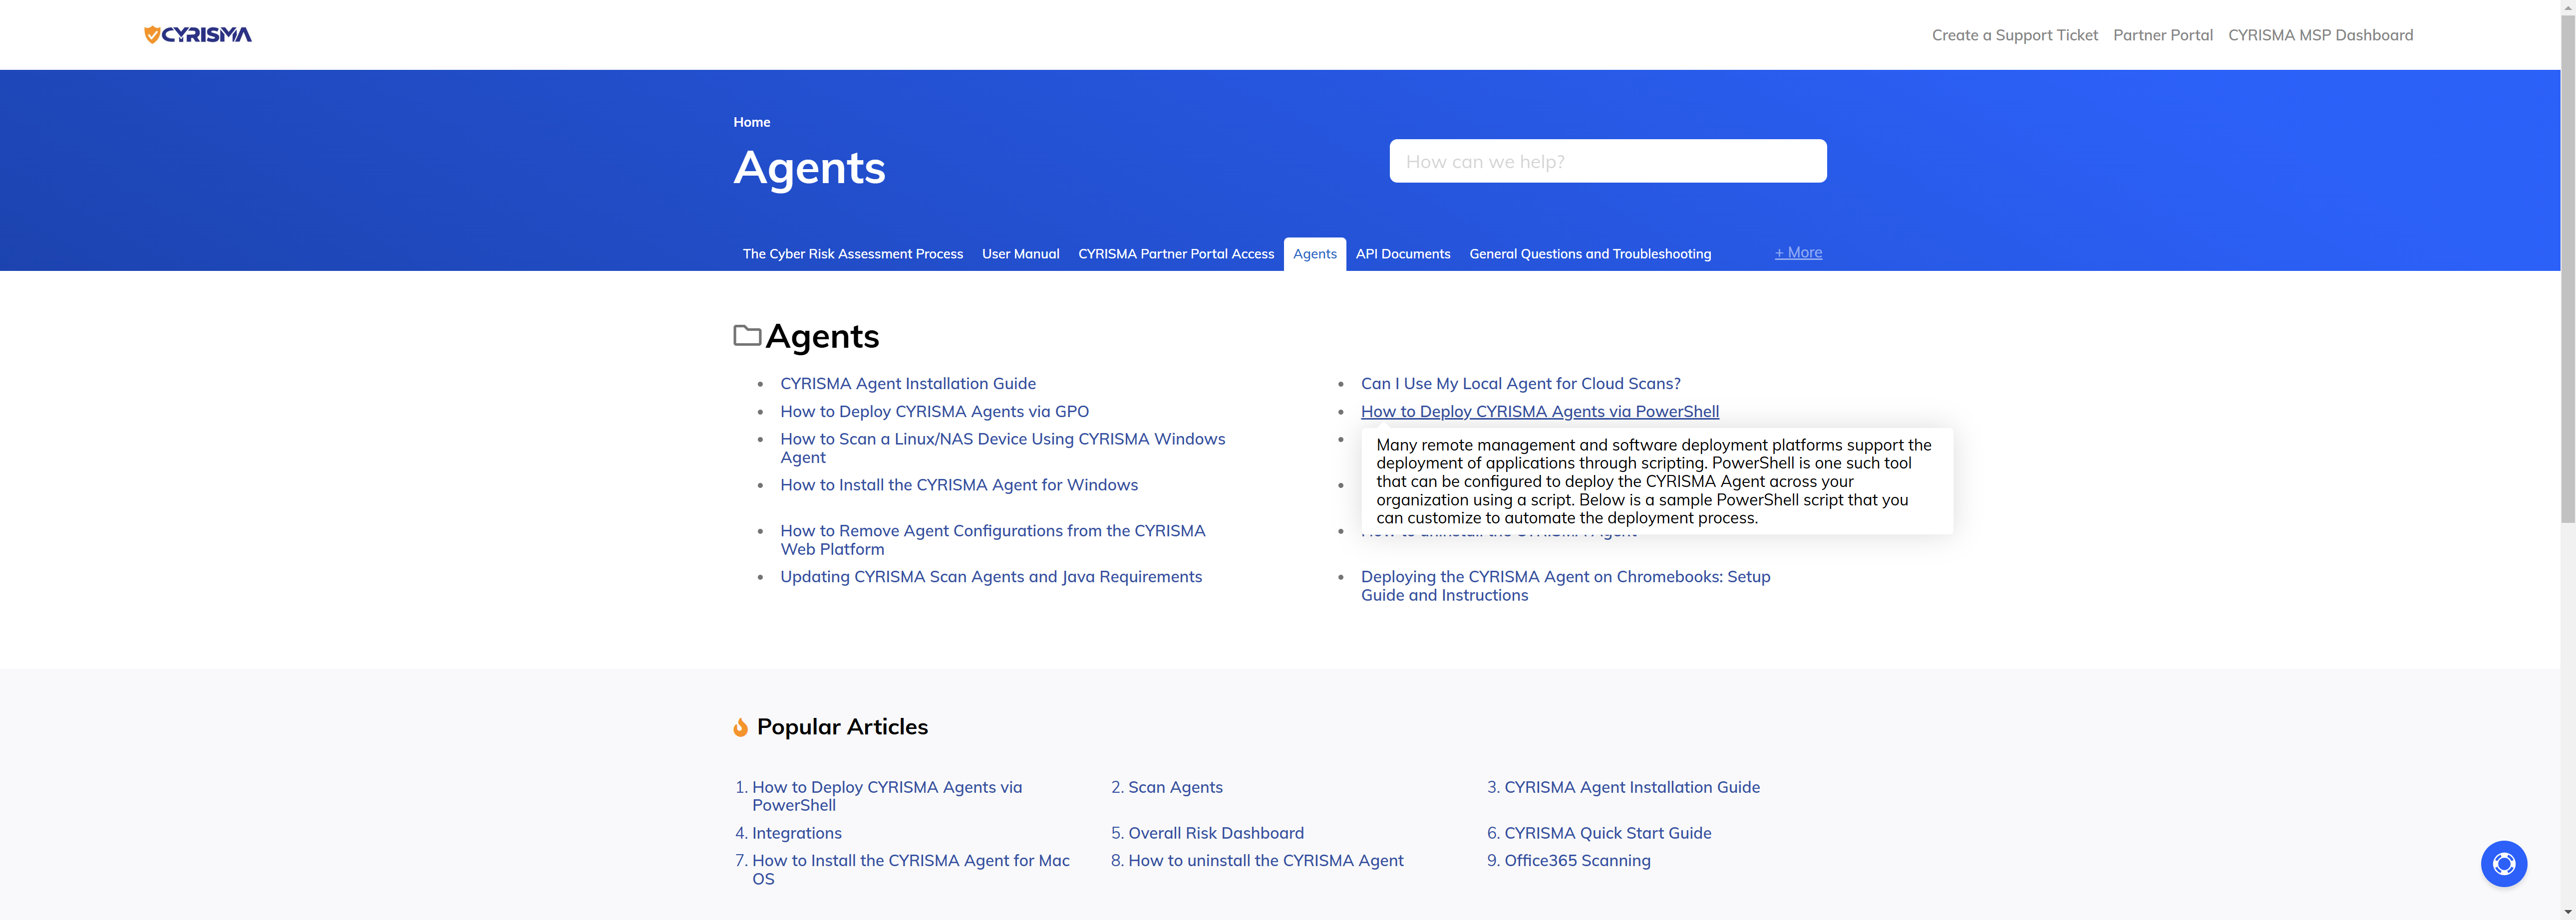Viewport: 2576px width, 920px height.
Task: Open popular article Office365 Scanning
Action: click(x=1577, y=860)
